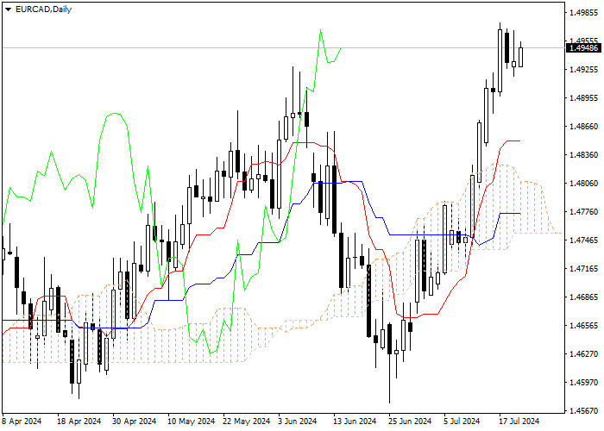Click the 30 Apr 2024 date label
Screen dimensions: 604x431
(135, 422)
